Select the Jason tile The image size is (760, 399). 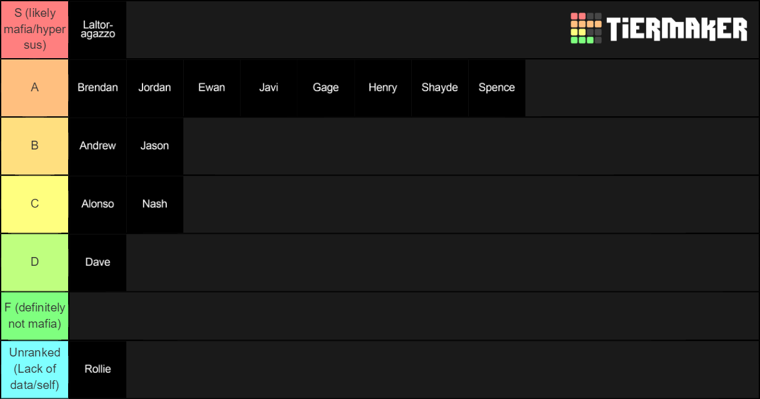(x=154, y=146)
